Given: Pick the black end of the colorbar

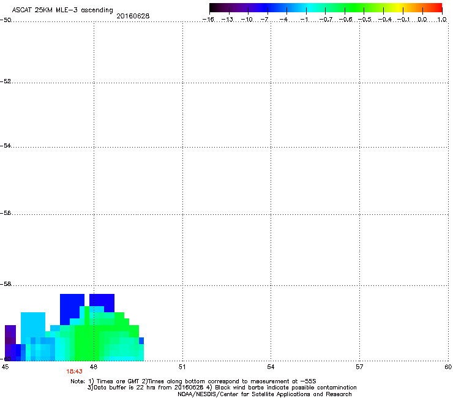Looking at the screenshot, I should tap(213, 8).
